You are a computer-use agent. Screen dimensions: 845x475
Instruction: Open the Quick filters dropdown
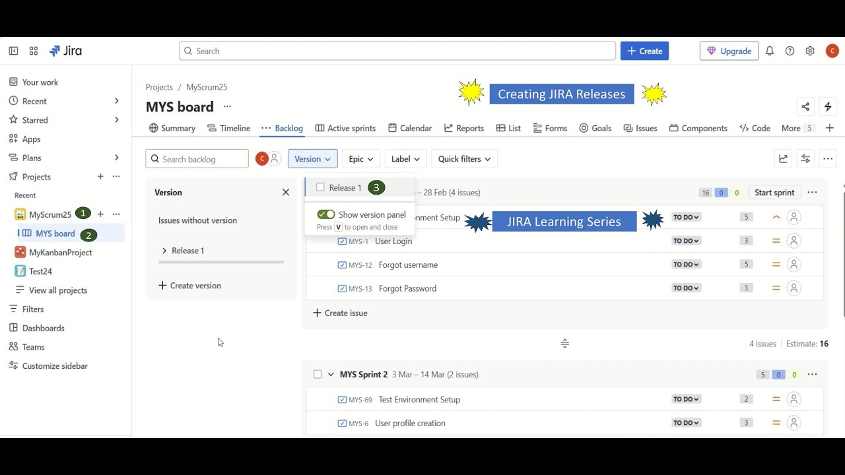point(465,158)
